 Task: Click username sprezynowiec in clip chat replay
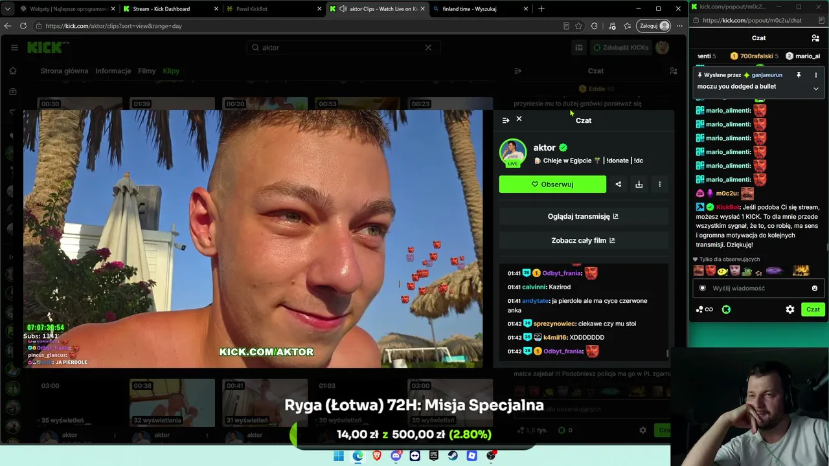(x=554, y=324)
